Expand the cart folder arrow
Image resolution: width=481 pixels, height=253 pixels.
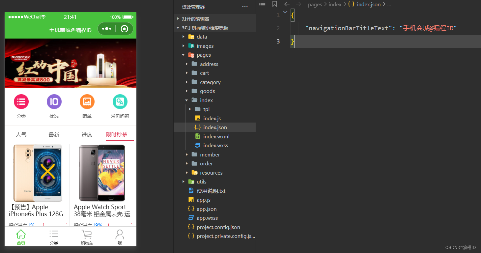187,73
